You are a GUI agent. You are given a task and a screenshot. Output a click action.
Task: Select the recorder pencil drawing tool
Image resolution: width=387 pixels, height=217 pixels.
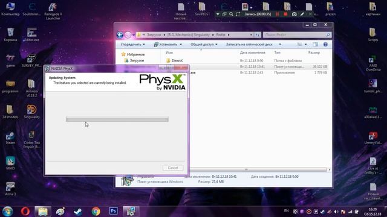pyautogui.click(x=302, y=14)
